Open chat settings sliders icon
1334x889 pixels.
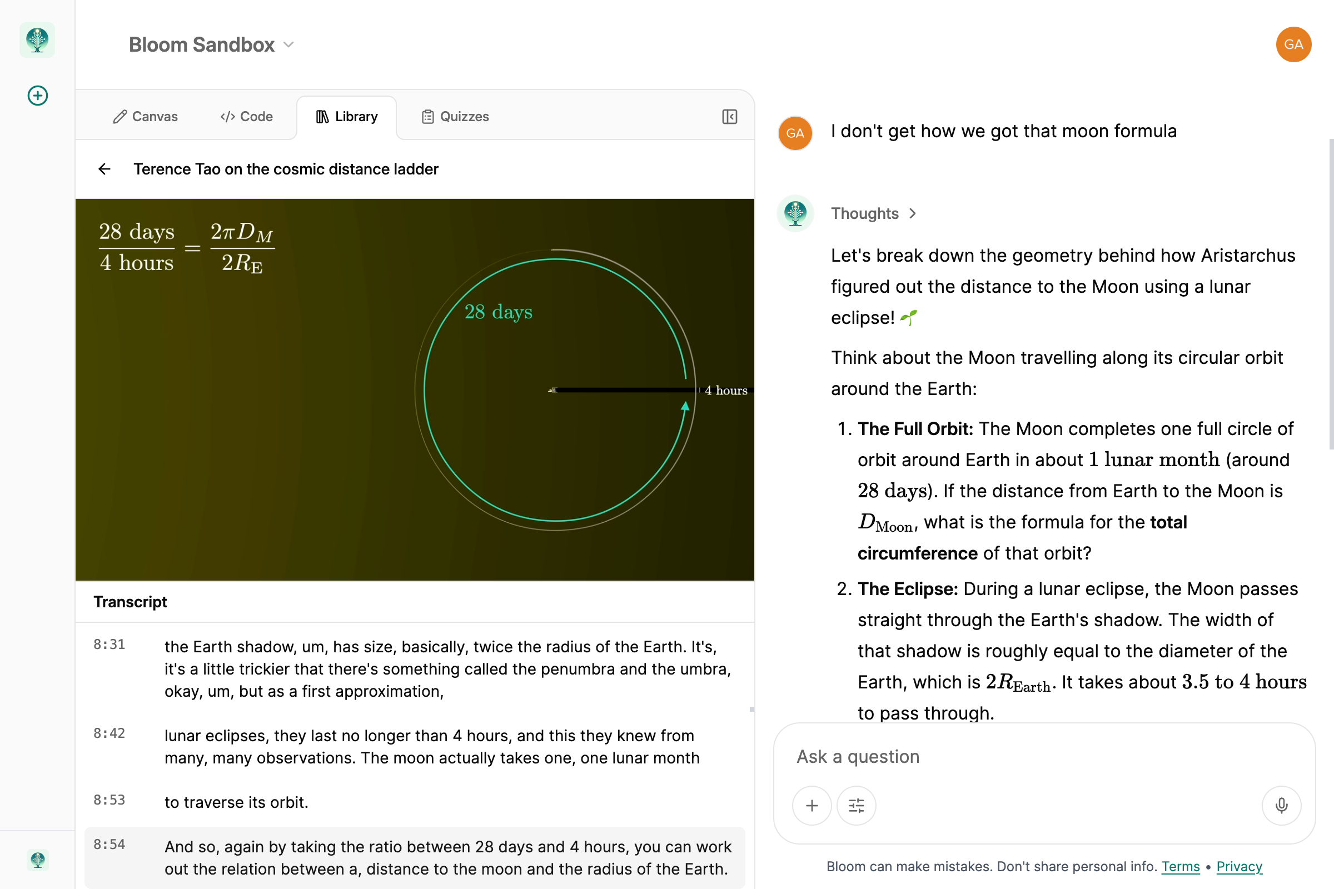(856, 805)
